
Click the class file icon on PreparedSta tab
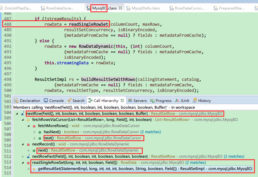click(x=215, y=8)
